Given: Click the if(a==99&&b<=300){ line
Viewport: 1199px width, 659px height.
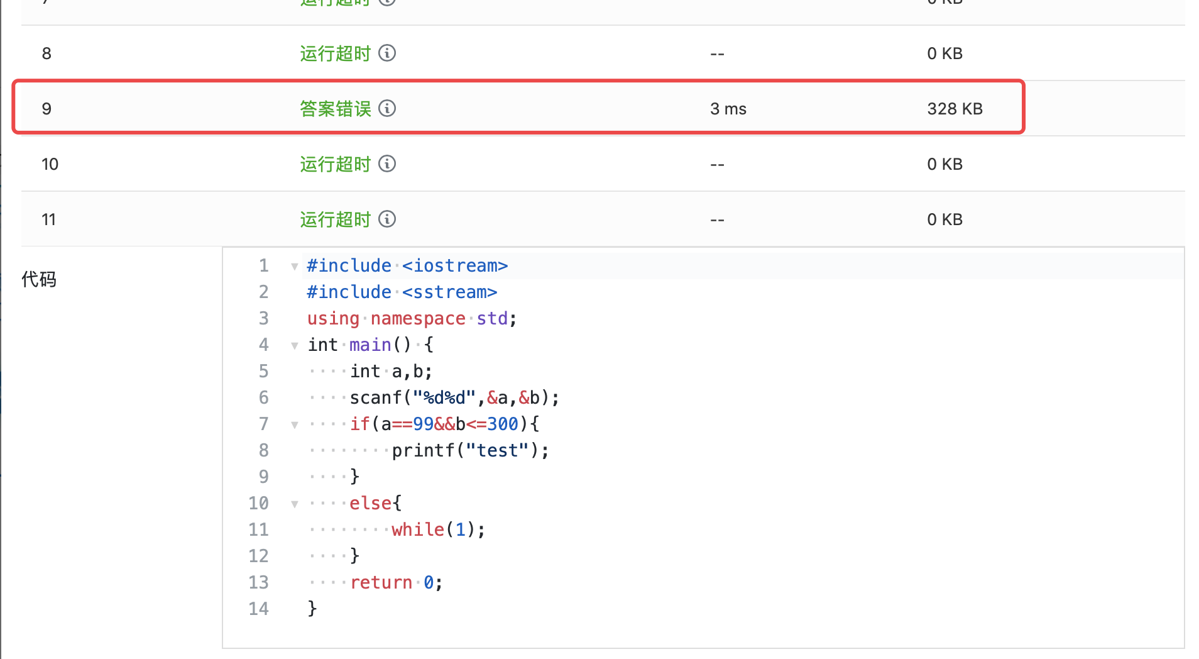Looking at the screenshot, I should (x=444, y=424).
